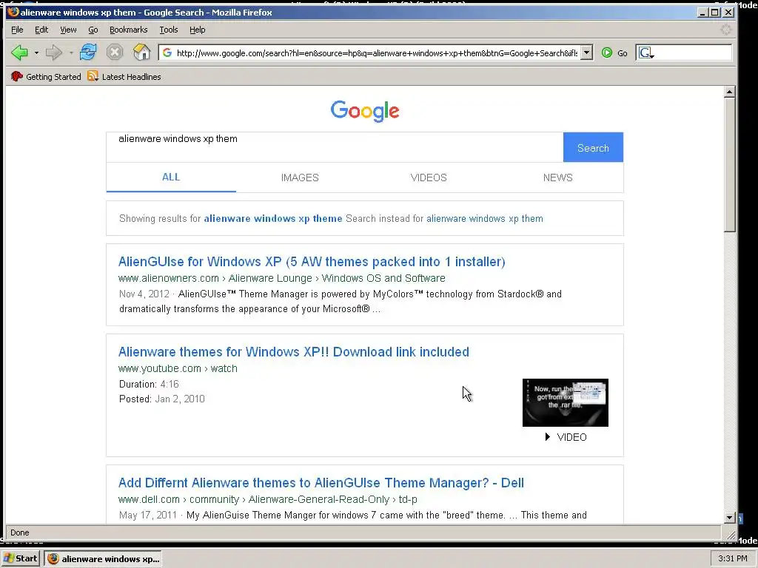Open the search engine selector icon

[x=645, y=53]
